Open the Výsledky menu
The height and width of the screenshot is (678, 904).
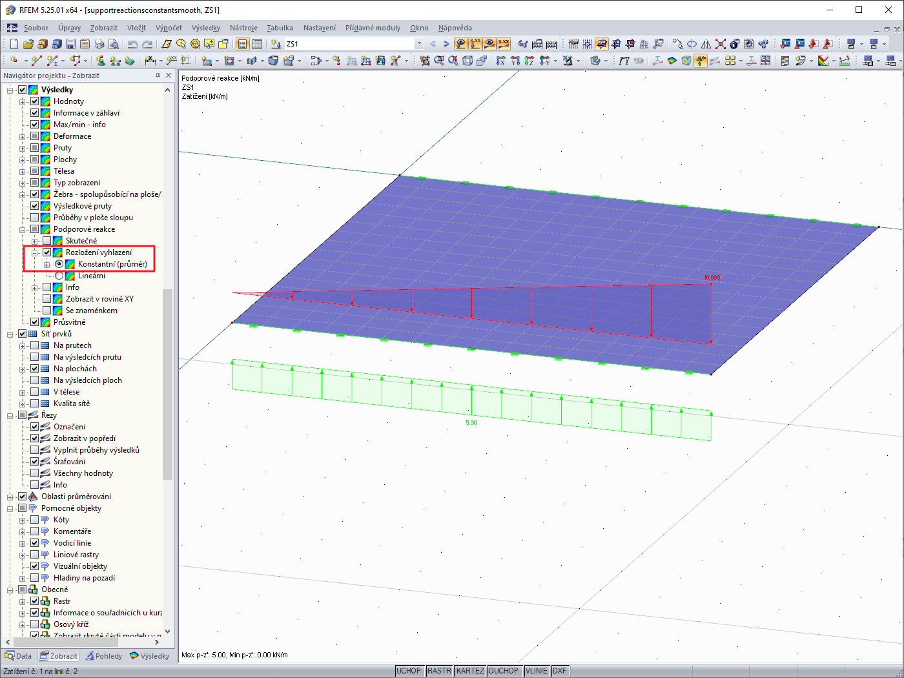206,28
